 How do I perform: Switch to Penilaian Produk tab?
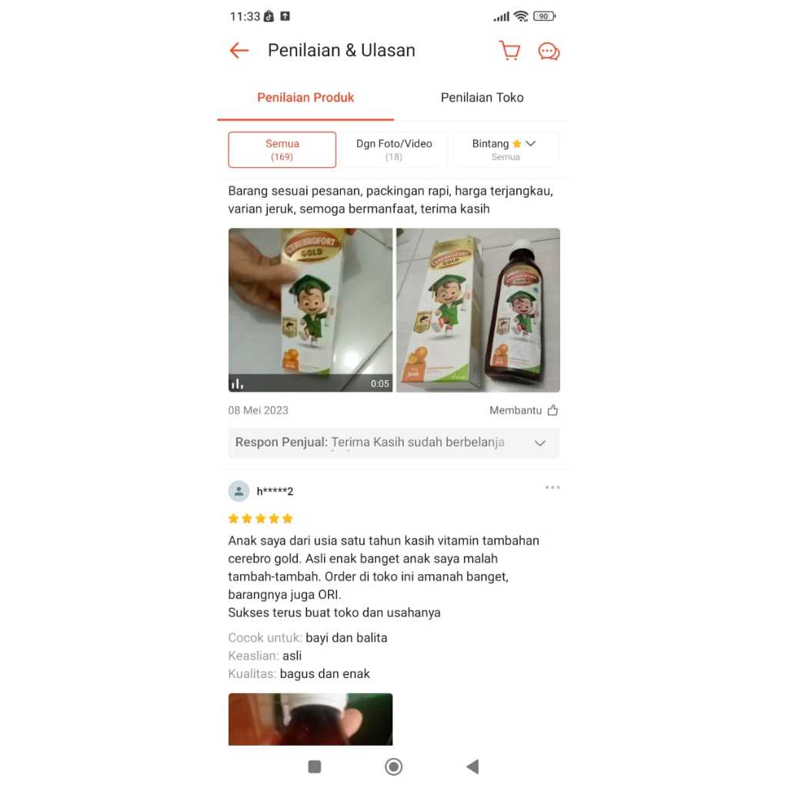pos(306,98)
